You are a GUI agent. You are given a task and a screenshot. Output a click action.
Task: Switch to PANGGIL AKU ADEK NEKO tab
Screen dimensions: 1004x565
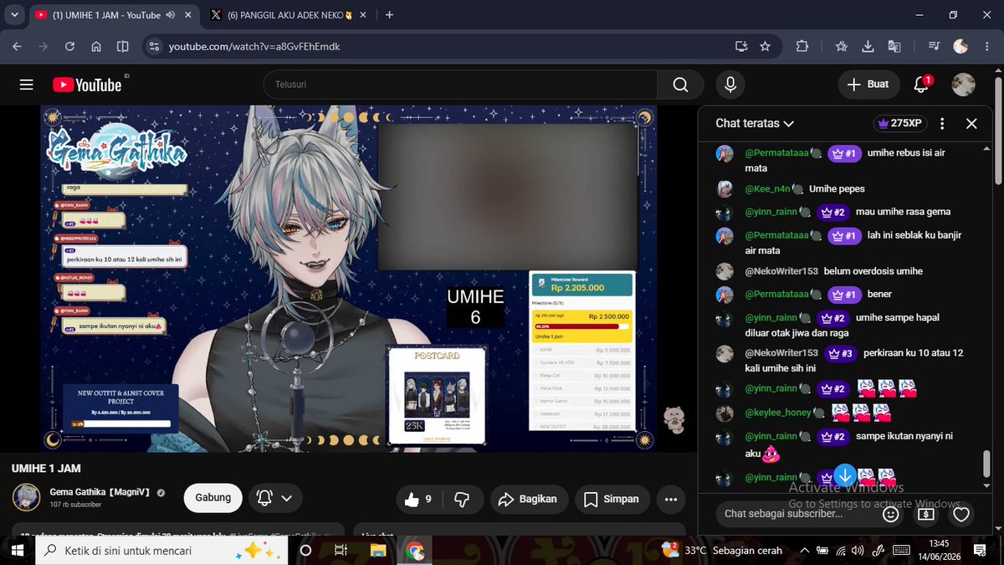point(289,15)
